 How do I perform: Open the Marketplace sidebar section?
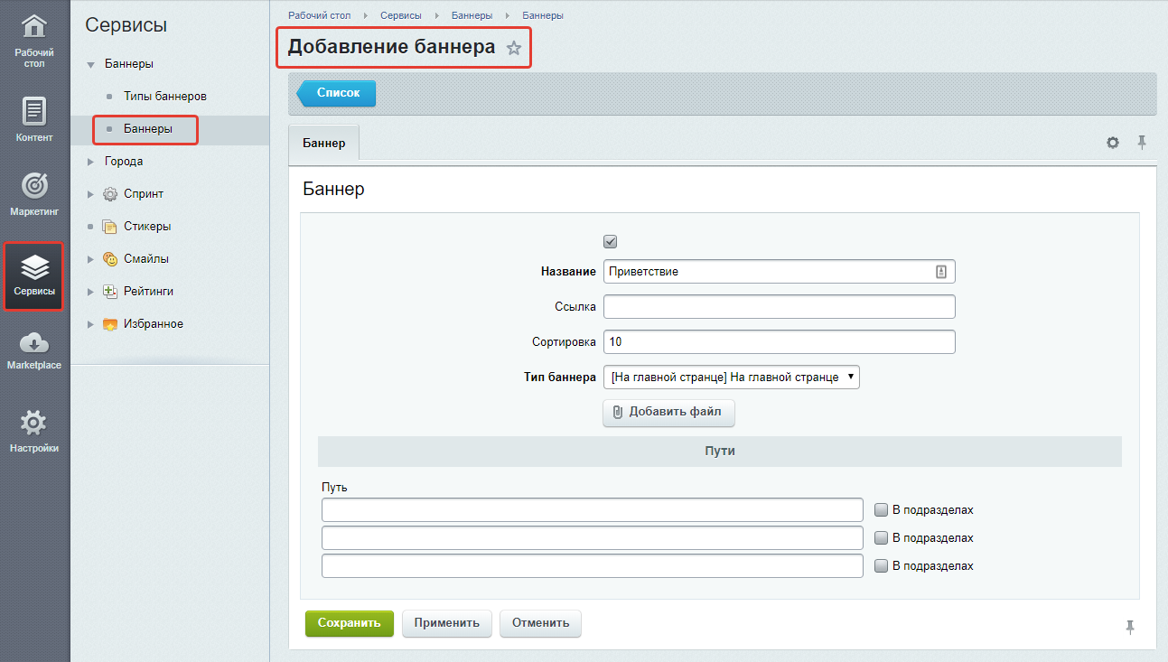click(34, 350)
